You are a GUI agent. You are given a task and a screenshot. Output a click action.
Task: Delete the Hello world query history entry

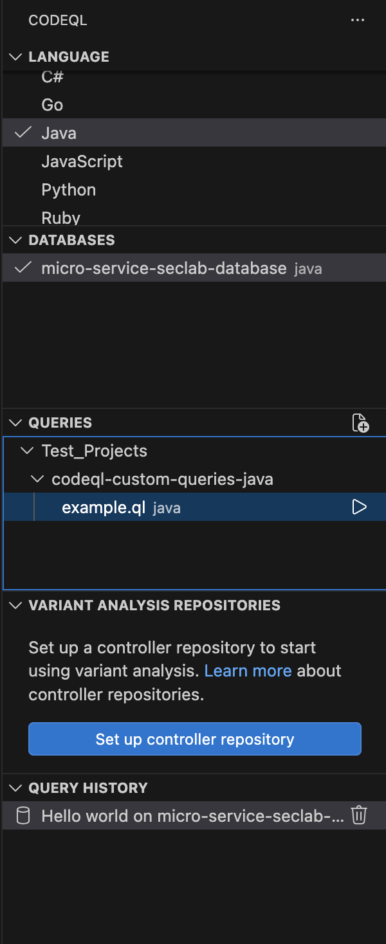359,815
